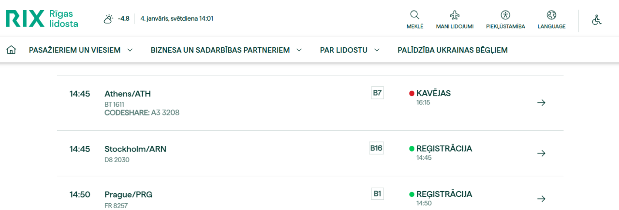Screen dimensions: 619x210
Task: Open Prague flight details arrow
Action: 541,198
